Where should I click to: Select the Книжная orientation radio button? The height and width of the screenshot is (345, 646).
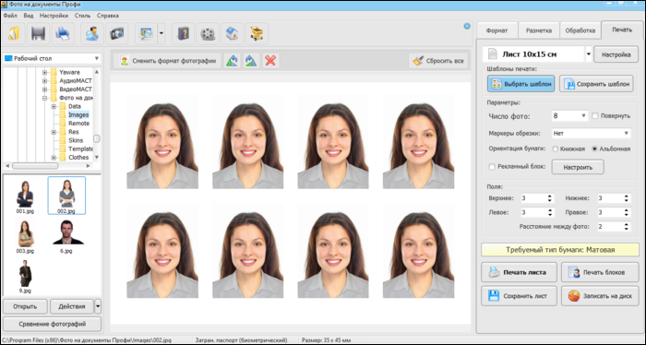tap(555, 149)
